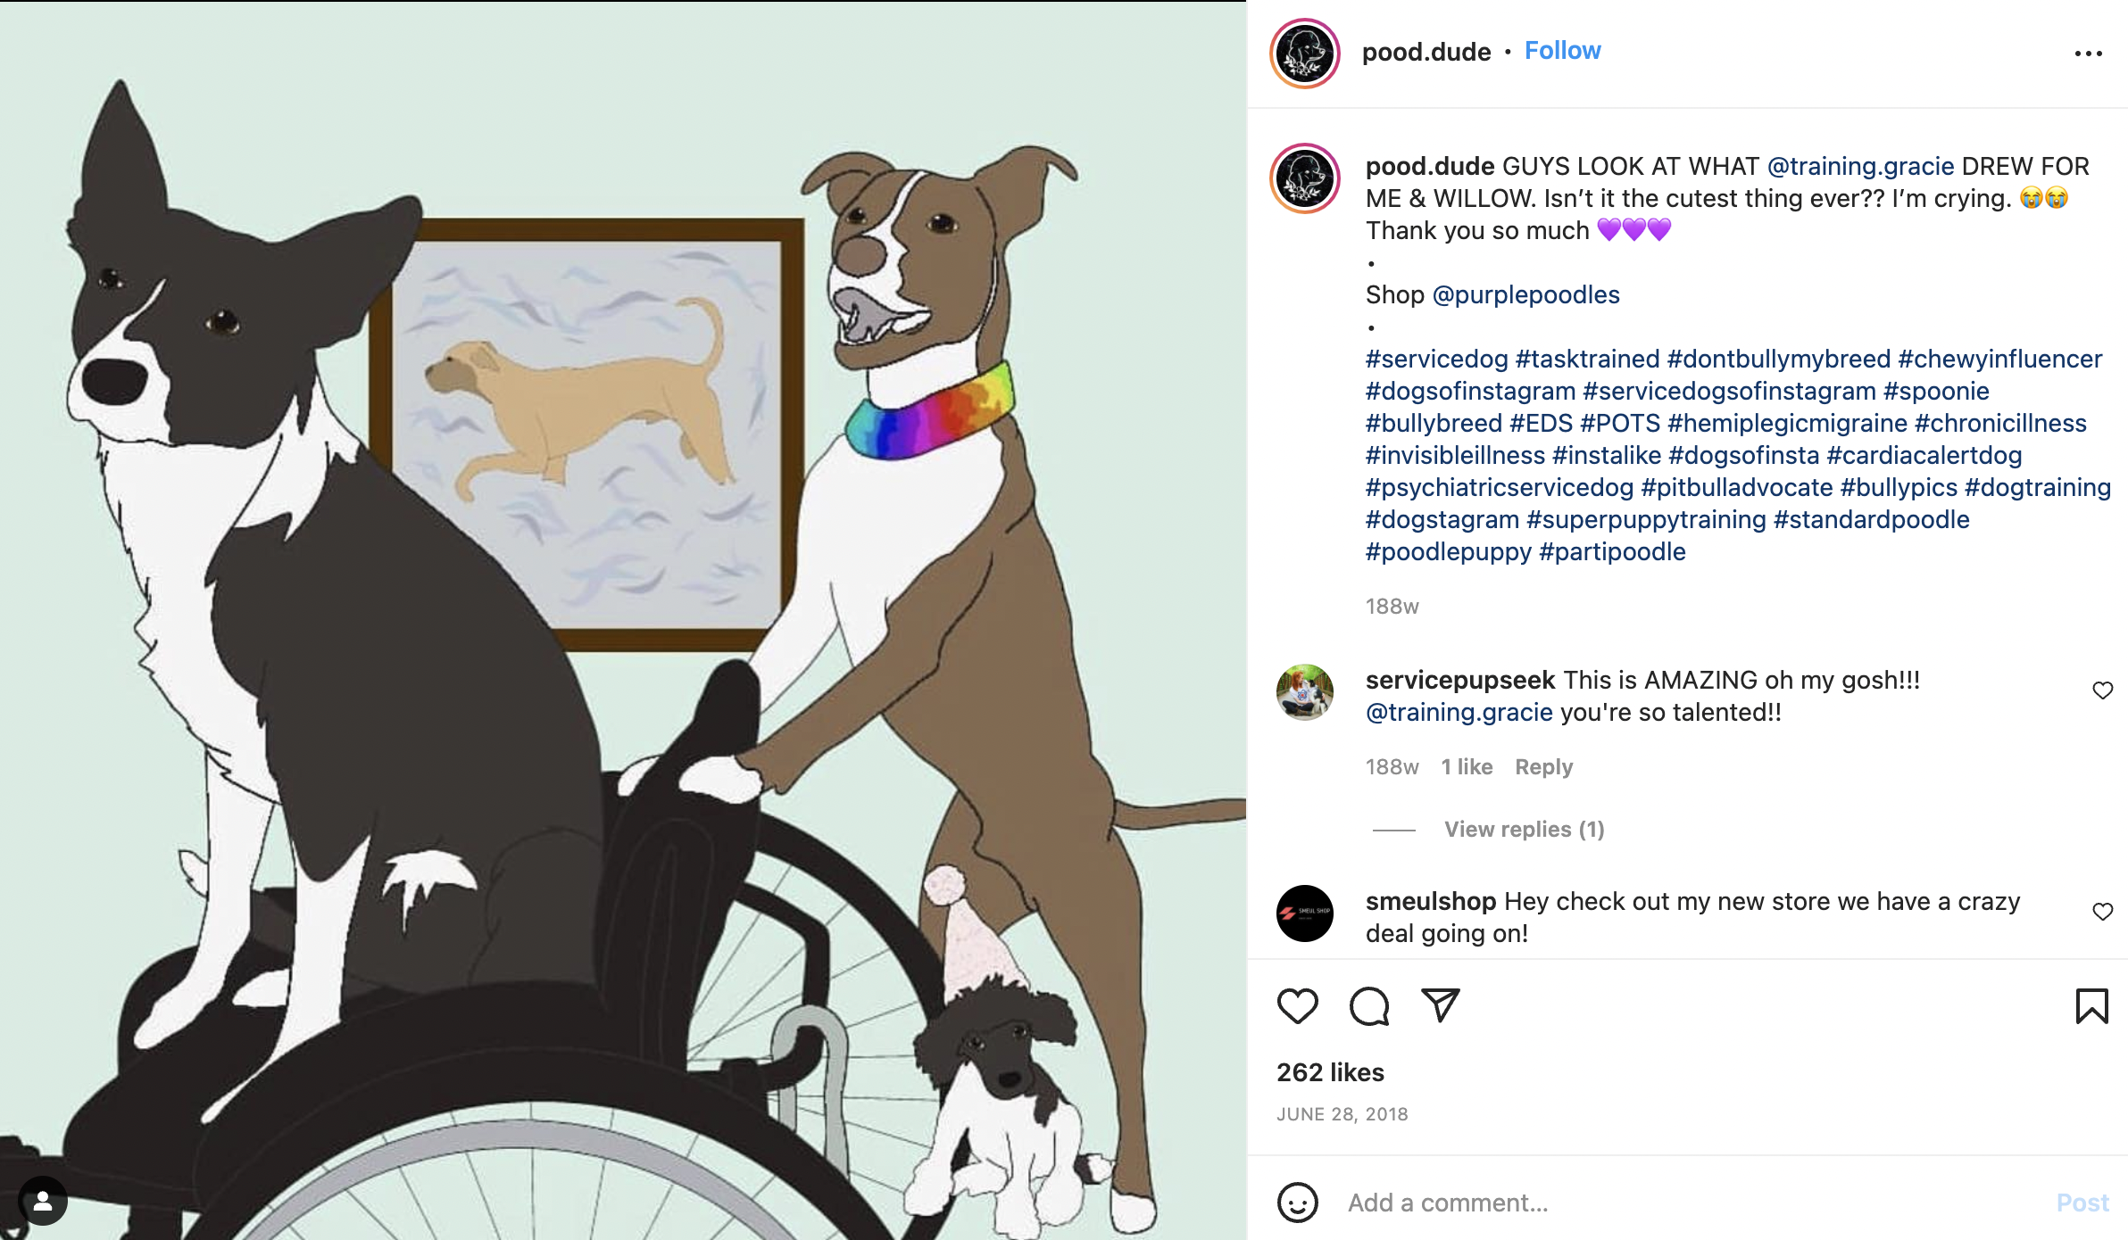Image resolution: width=2128 pixels, height=1240 pixels.
Task: Open emoji picker in comment box
Action: (1297, 1203)
